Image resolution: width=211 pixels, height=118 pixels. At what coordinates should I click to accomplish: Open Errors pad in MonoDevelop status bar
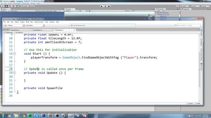(190, 104)
